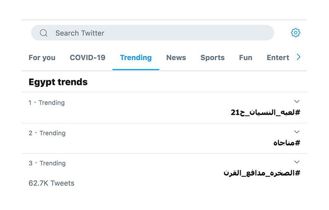Select the Trending tab
This screenshot has width=329, height=210.
(136, 58)
